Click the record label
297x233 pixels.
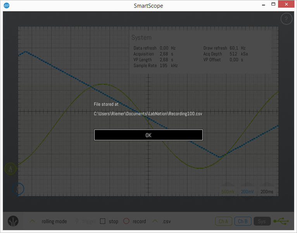pyautogui.click(x=139, y=221)
